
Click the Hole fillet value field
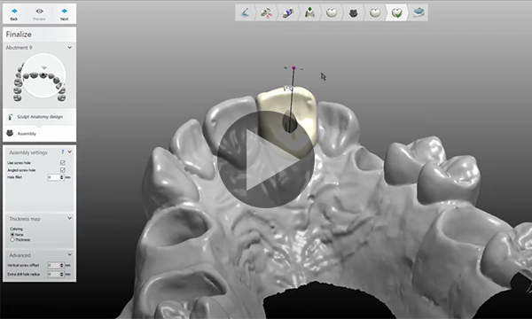53,177
